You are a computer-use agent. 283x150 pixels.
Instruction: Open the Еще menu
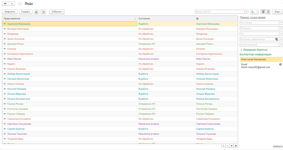coord(277,12)
